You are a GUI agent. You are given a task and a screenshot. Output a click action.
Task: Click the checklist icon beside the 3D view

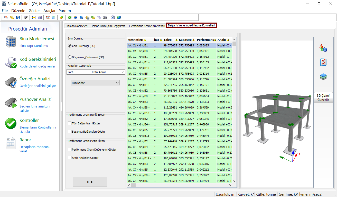[x=323, y=62]
